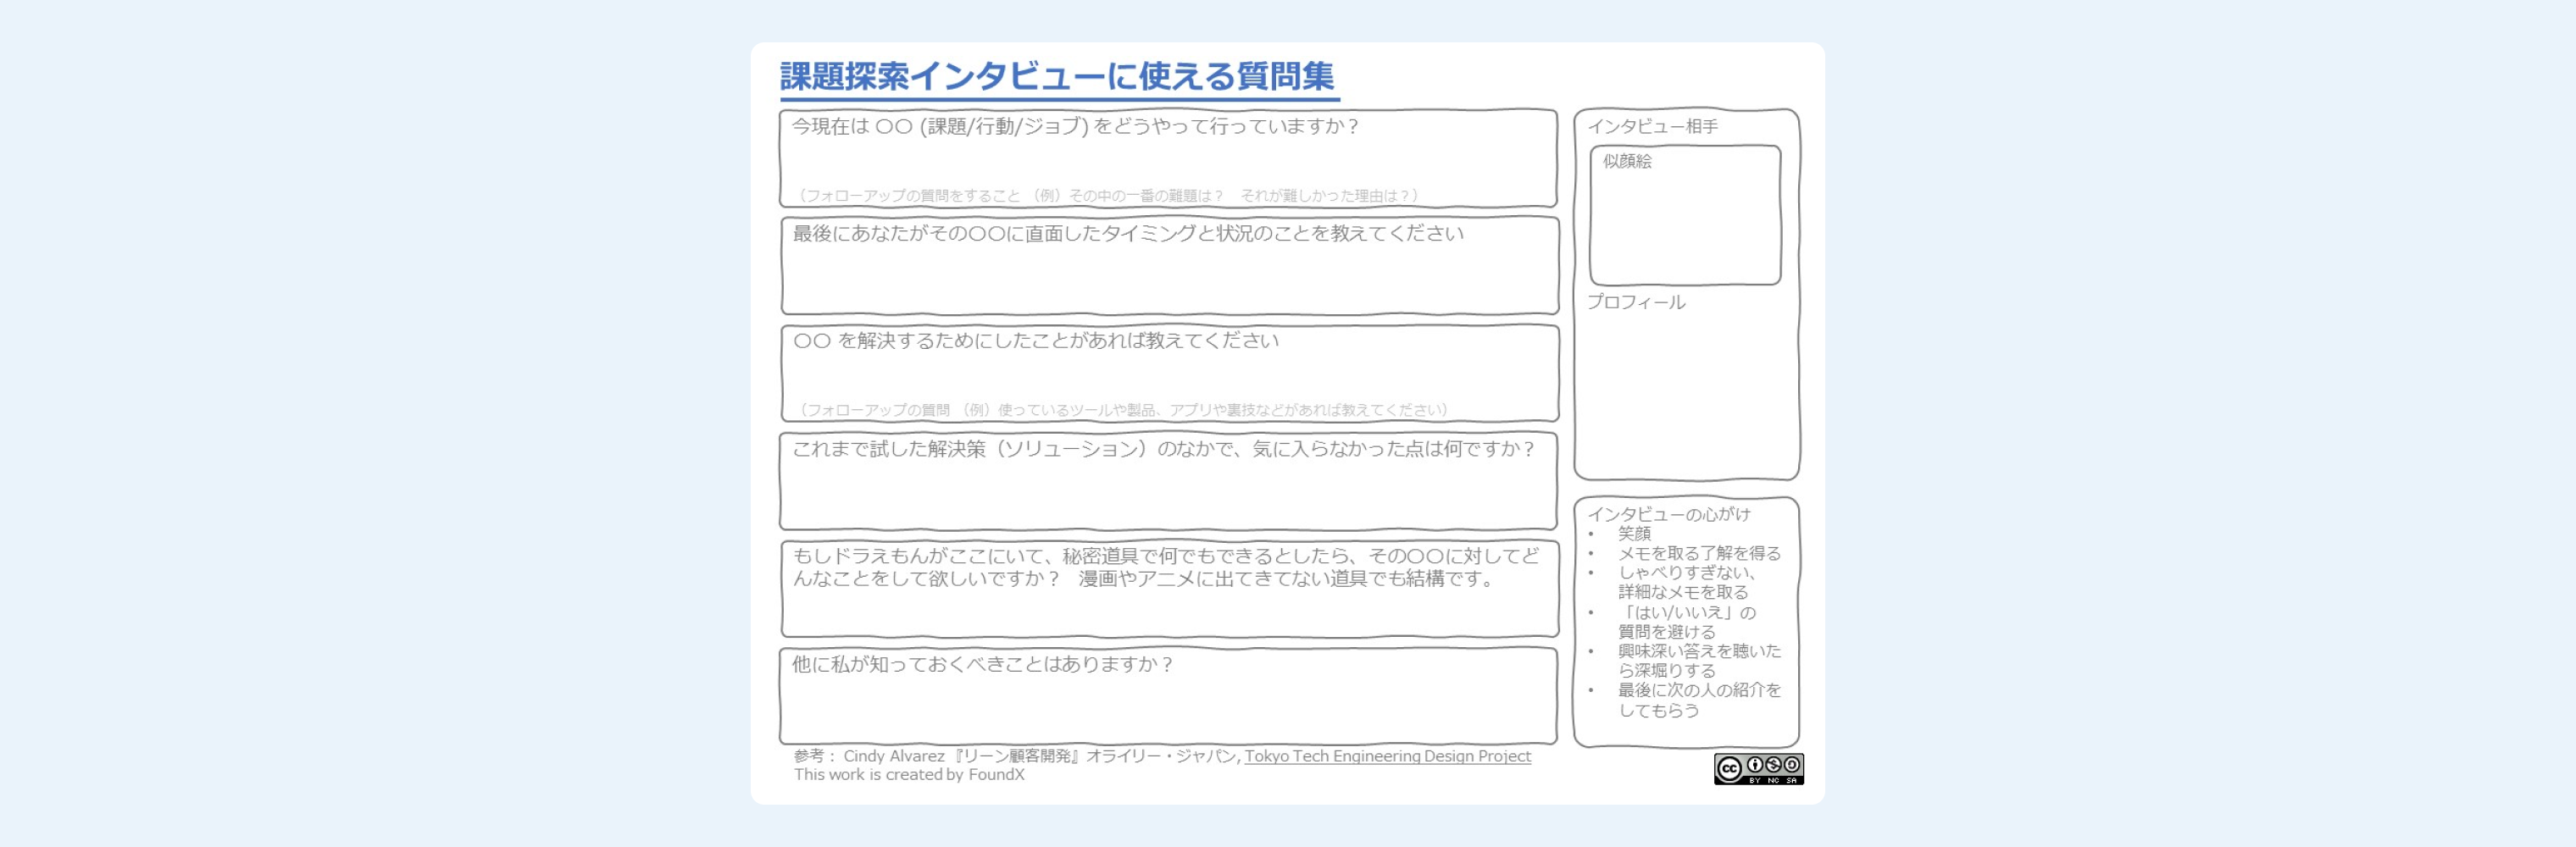Click the bullet メモを取る了解を得る
The image size is (2576, 847).
[x=1699, y=553]
